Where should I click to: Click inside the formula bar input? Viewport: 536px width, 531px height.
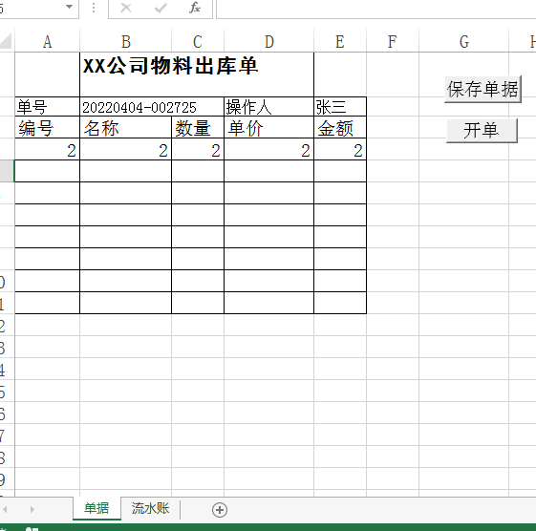[x=376, y=9]
